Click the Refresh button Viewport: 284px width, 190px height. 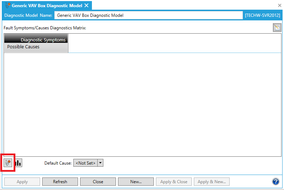60,182
